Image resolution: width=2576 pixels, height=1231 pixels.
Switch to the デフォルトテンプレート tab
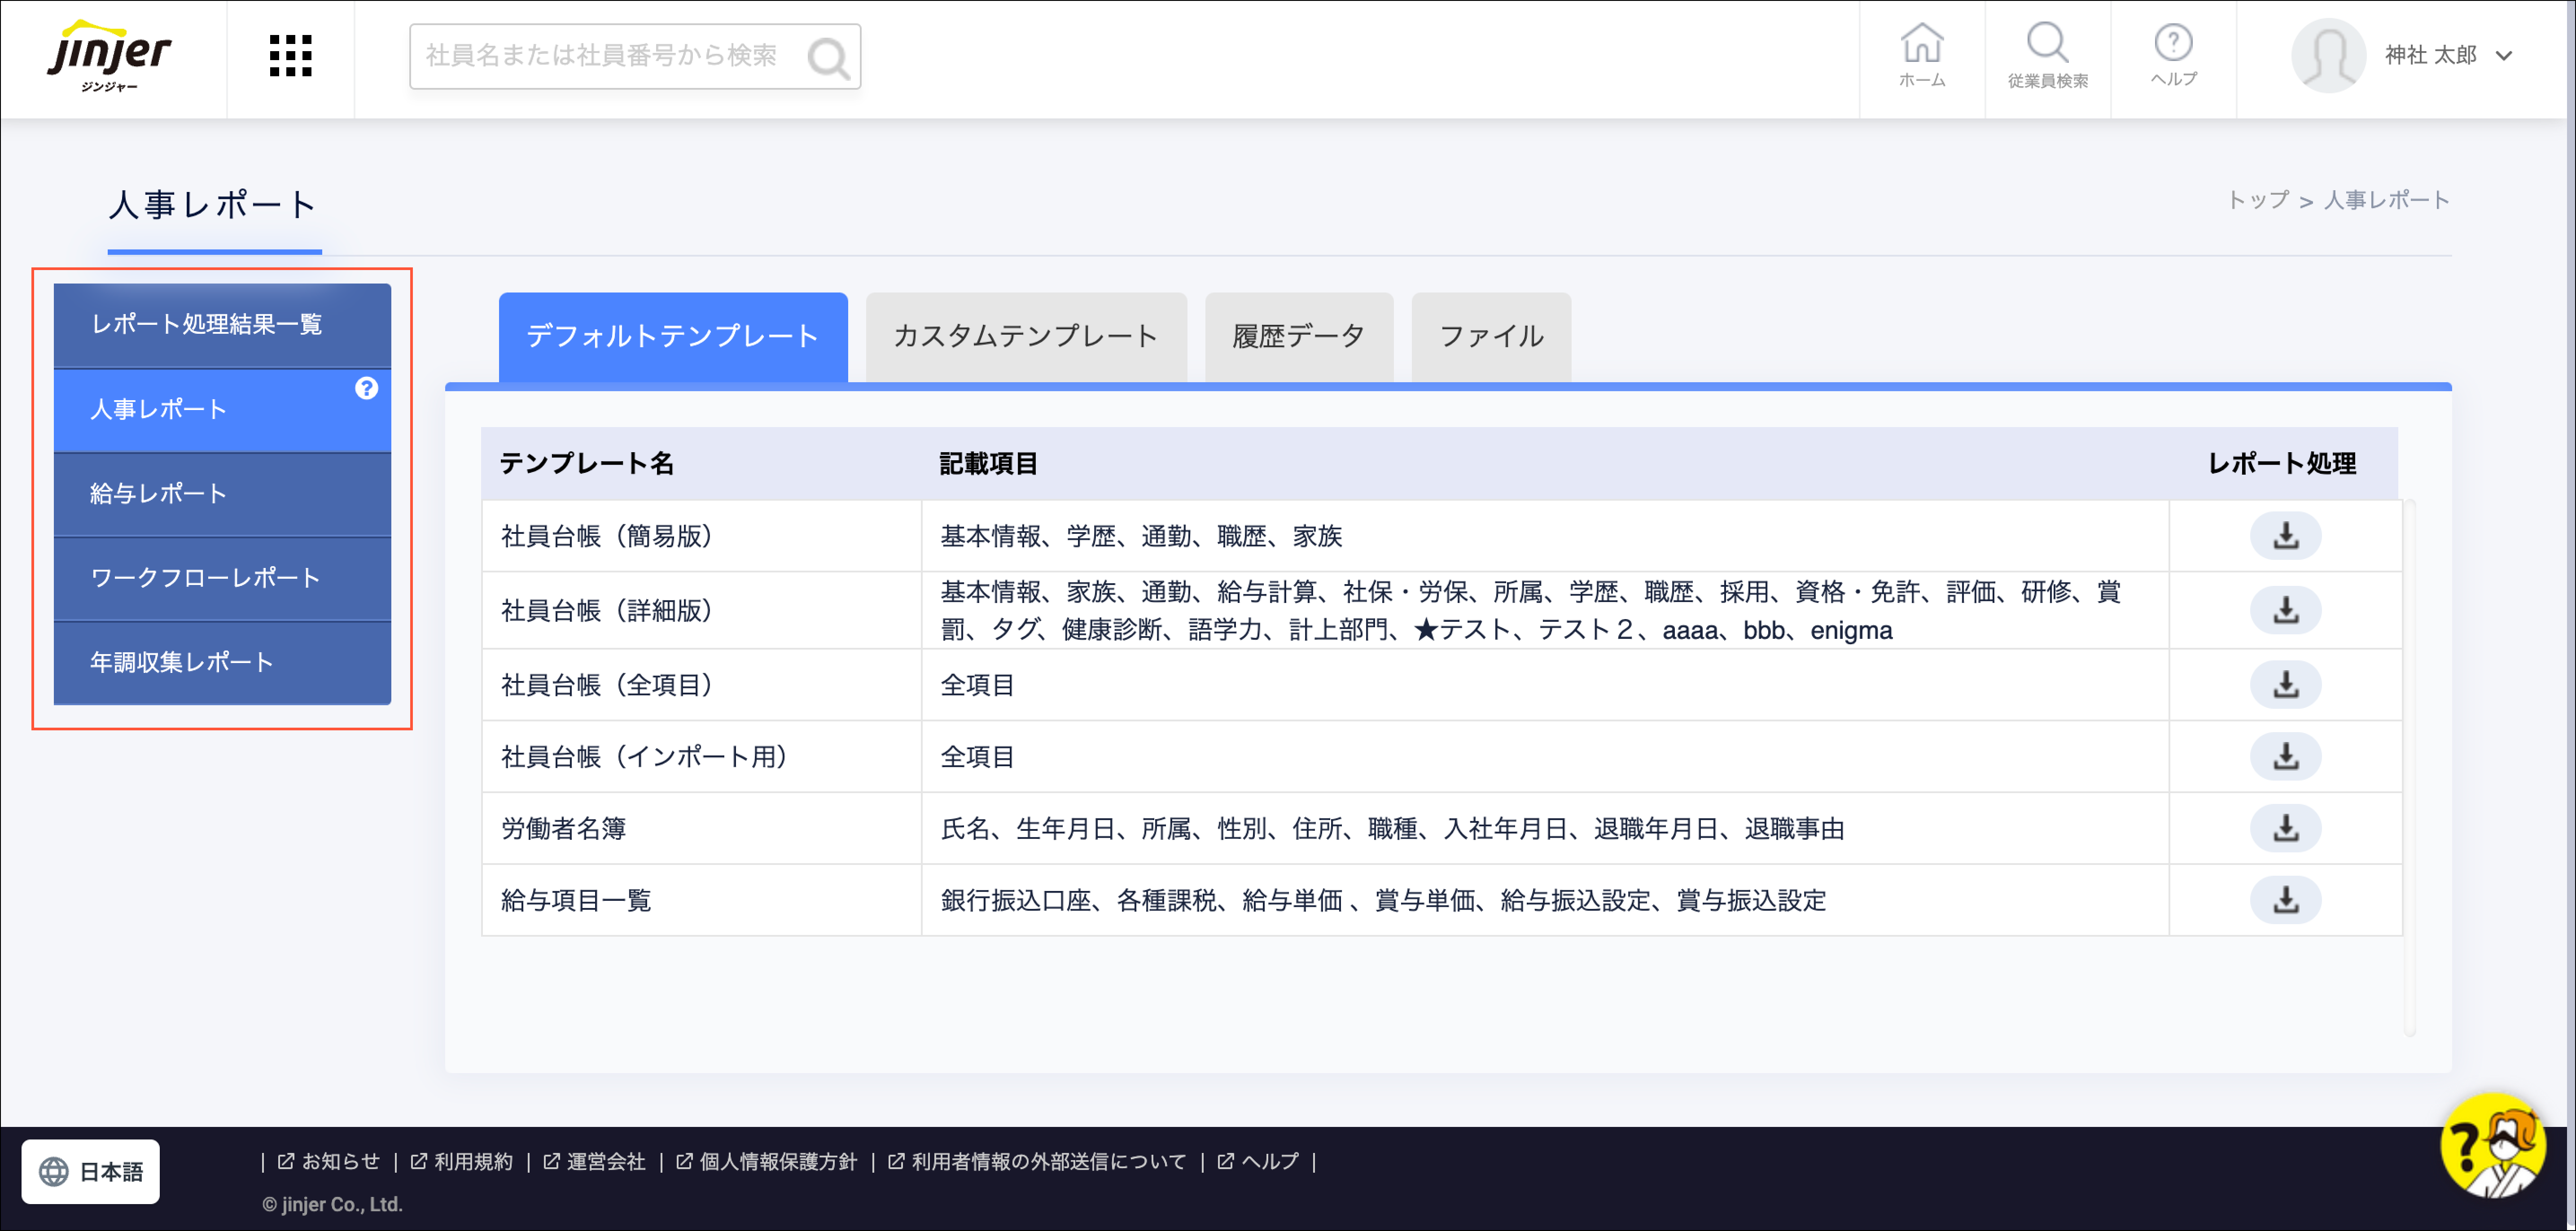click(673, 337)
